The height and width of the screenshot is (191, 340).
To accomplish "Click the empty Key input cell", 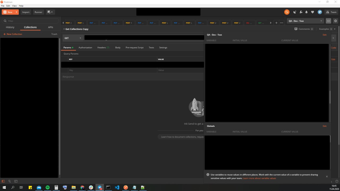I will pyautogui.click(x=113, y=70).
